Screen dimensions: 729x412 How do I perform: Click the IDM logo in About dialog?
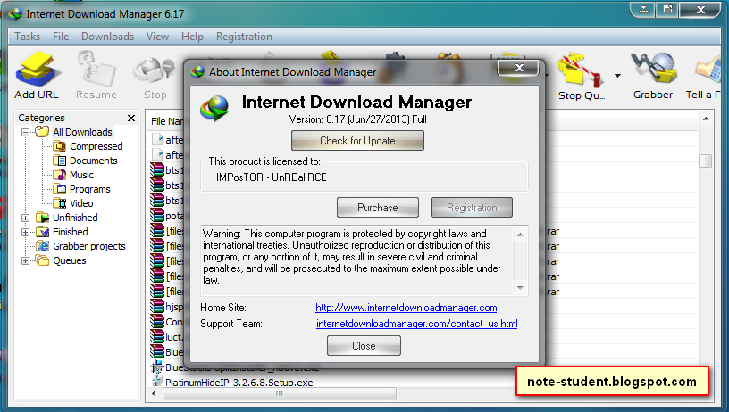[x=214, y=108]
